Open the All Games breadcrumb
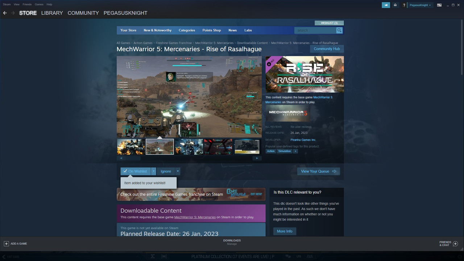464x261 pixels. pyautogui.click(x=123, y=43)
